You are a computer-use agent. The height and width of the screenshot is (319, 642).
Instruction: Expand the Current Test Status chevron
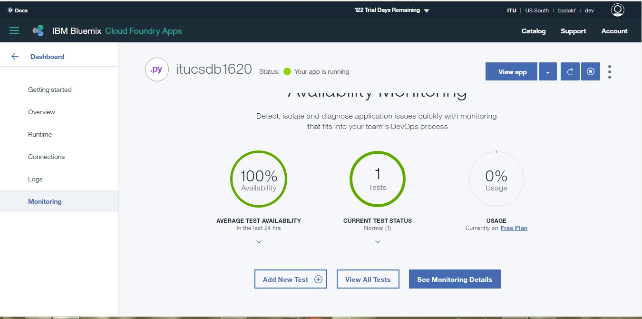click(x=378, y=242)
